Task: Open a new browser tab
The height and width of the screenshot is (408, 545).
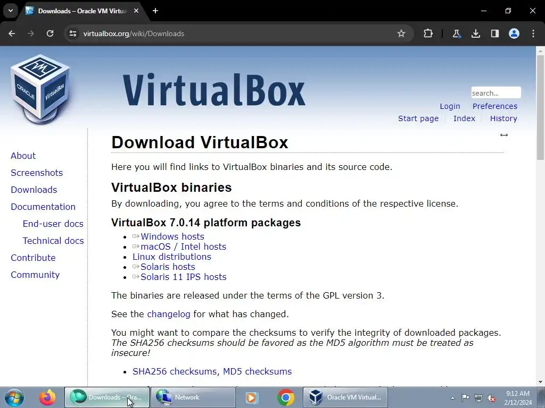Action: pos(155,11)
